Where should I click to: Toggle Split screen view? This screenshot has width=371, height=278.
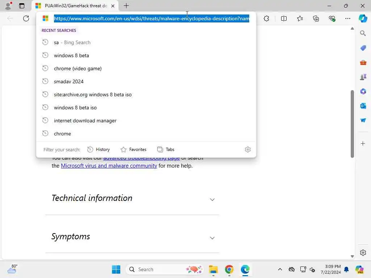[x=284, y=18]
